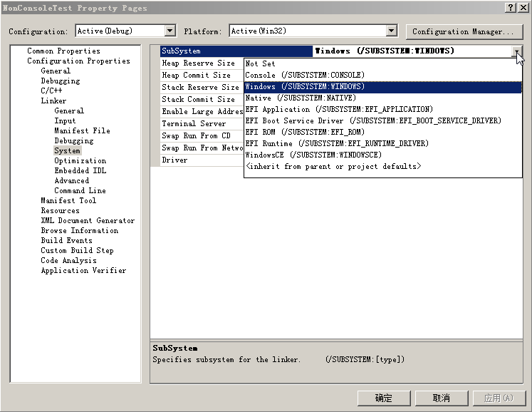This screenshot has width=532, height=412.
Task: Click the 取消 (Cancel) button
Action: pyautogui.click(x=442, y=398)
